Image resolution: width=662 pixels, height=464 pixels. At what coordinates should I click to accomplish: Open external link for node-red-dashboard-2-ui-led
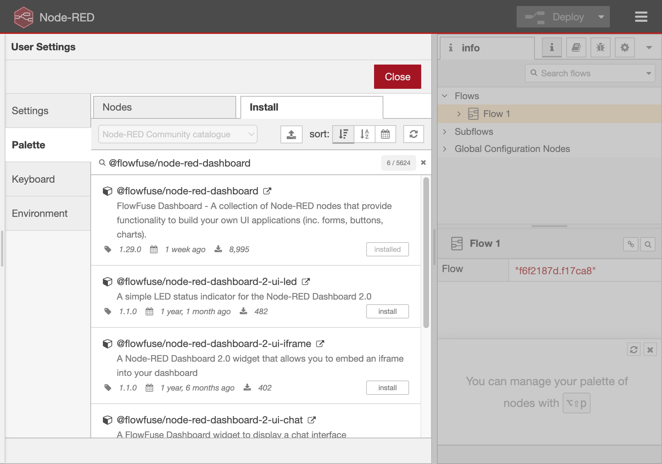pyautogui.click(x=306, y=282)
